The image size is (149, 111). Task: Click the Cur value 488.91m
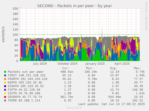[x=67, y=72]
